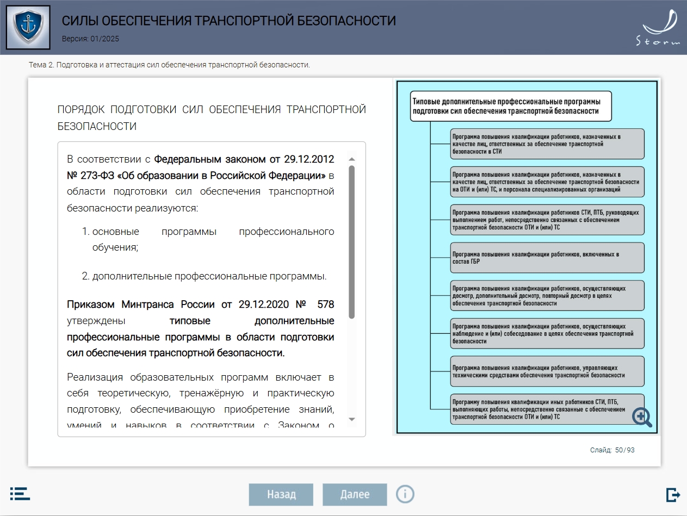The width and height of the screenshot is (687, 516).
Task: Click the version text Версия: 01/2025
Action: (x=90, y=39)
